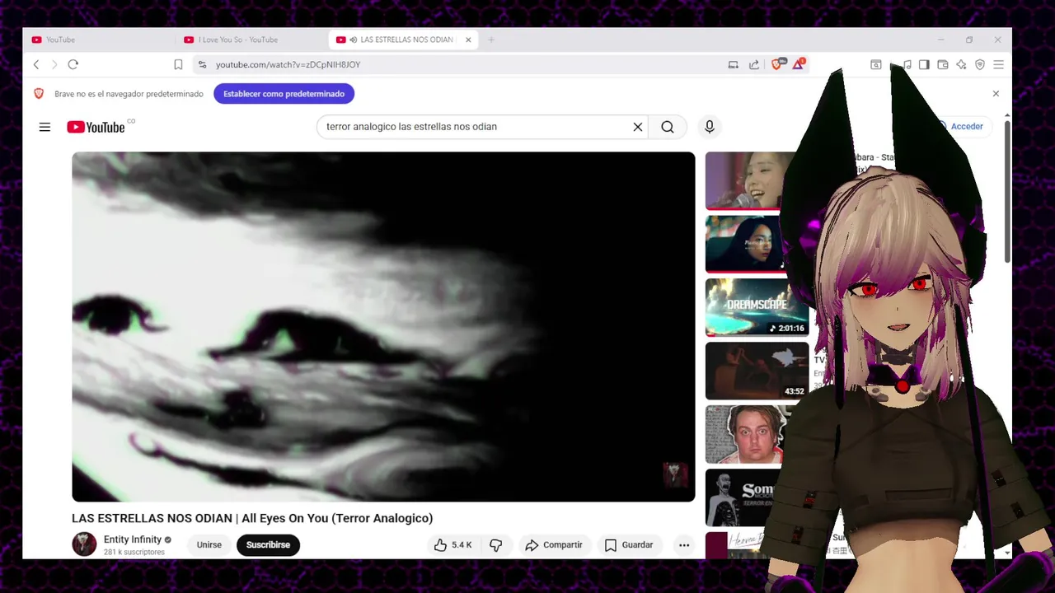Toggle the browser sidebar panel
1055x593 pixels.
tap(924, 64)
